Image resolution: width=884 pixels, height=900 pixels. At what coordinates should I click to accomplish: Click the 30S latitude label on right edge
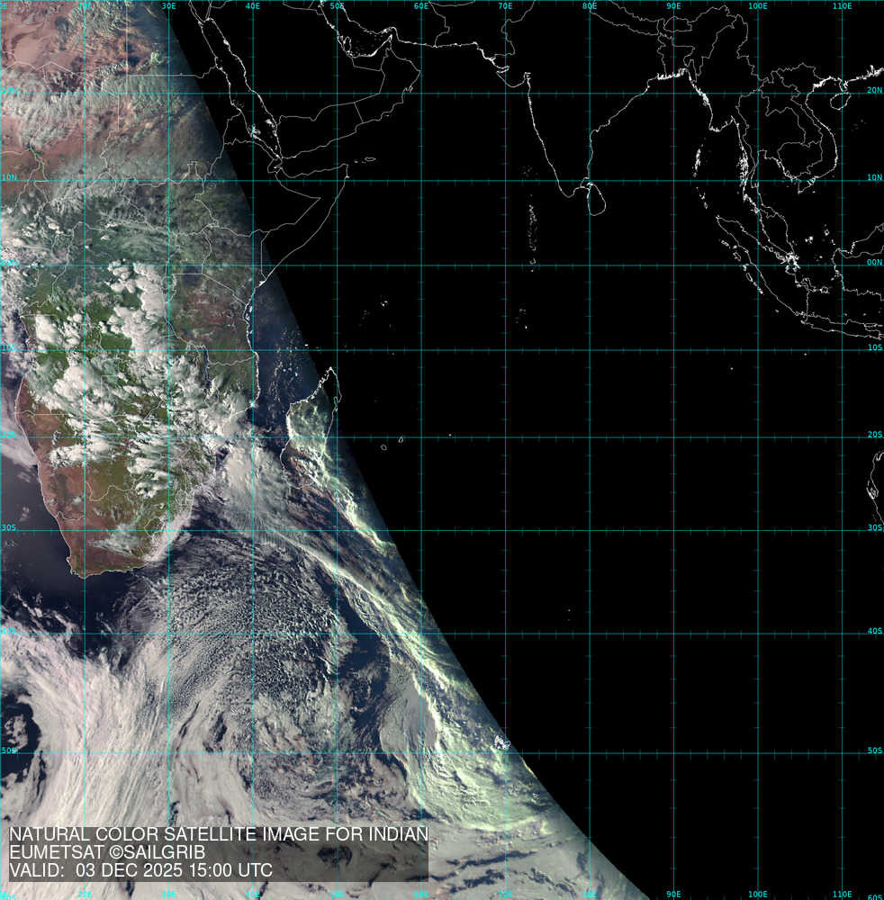click(x=874, y=528)
